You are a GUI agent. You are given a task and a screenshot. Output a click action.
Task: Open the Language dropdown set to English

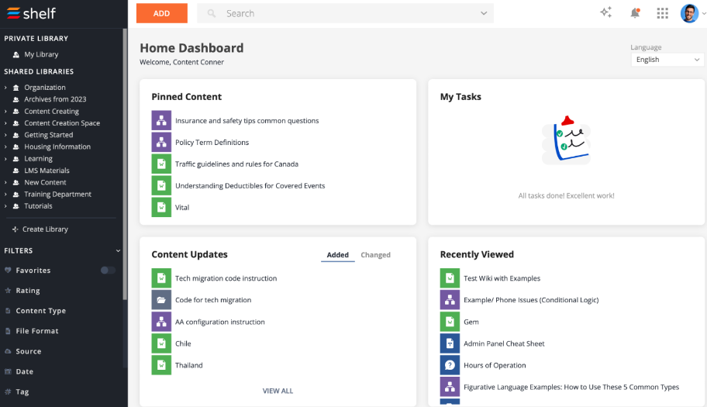667,60
